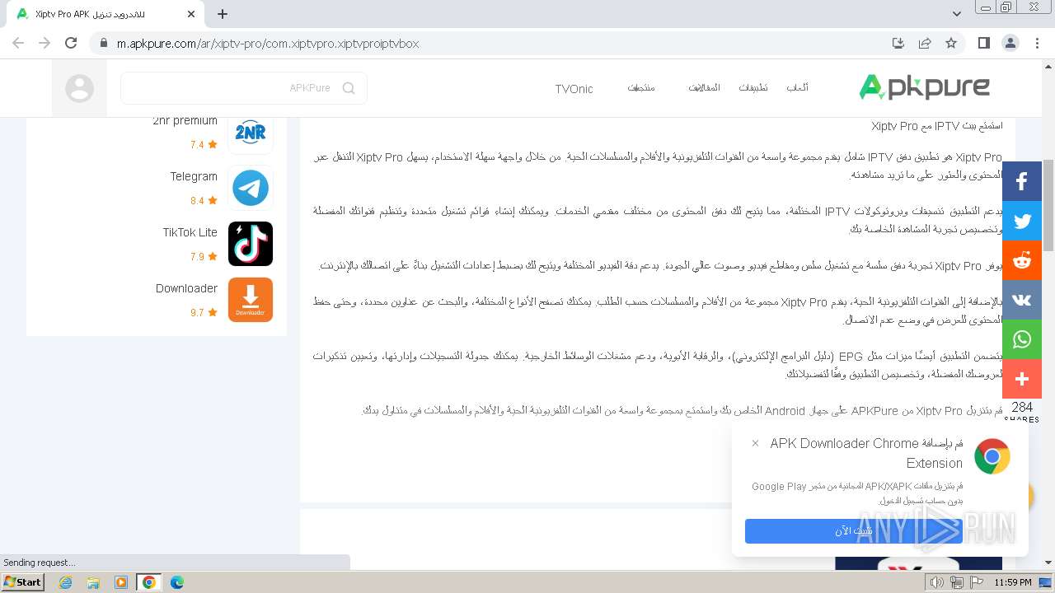This screenshot has width=1055, height=593.
Task: Click the 2nr premium name link
Action: (x=185, y=121)
